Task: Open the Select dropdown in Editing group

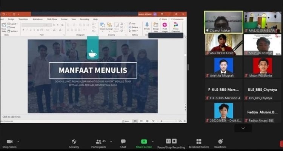Action: 133,31
